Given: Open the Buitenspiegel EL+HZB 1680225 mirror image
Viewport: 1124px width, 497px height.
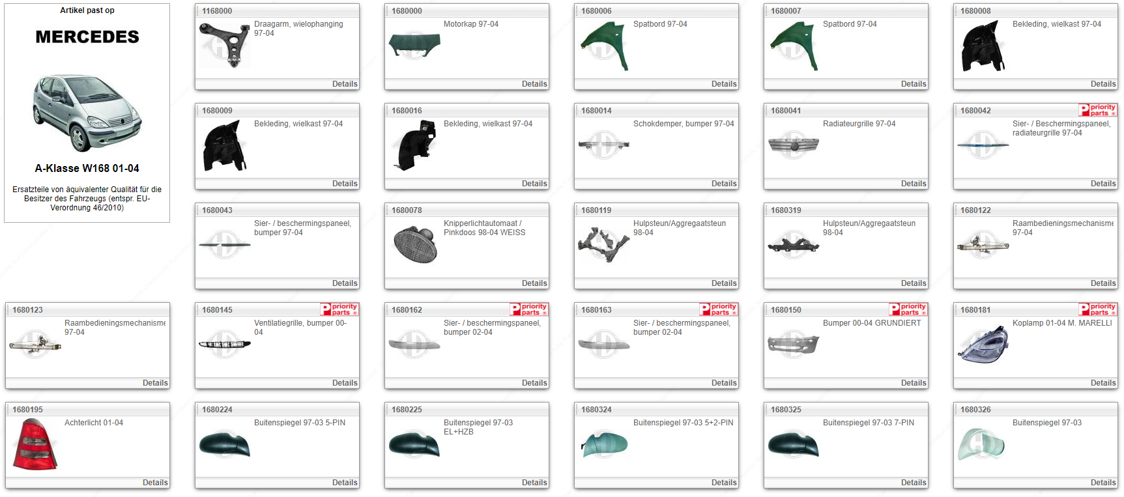Looking at the screenshot, I should click(x=414, y=444).
